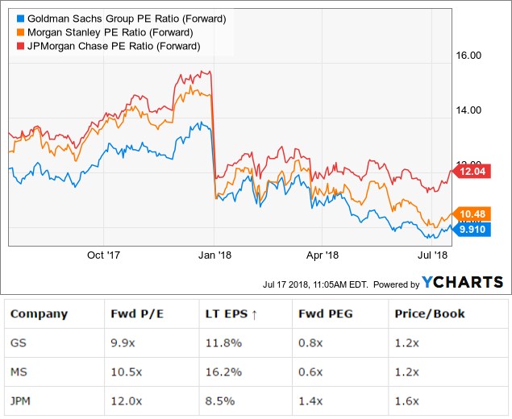Click the Jan '18 axis label
The width and height of the screenshot is (512, 419).
[215, 255]
